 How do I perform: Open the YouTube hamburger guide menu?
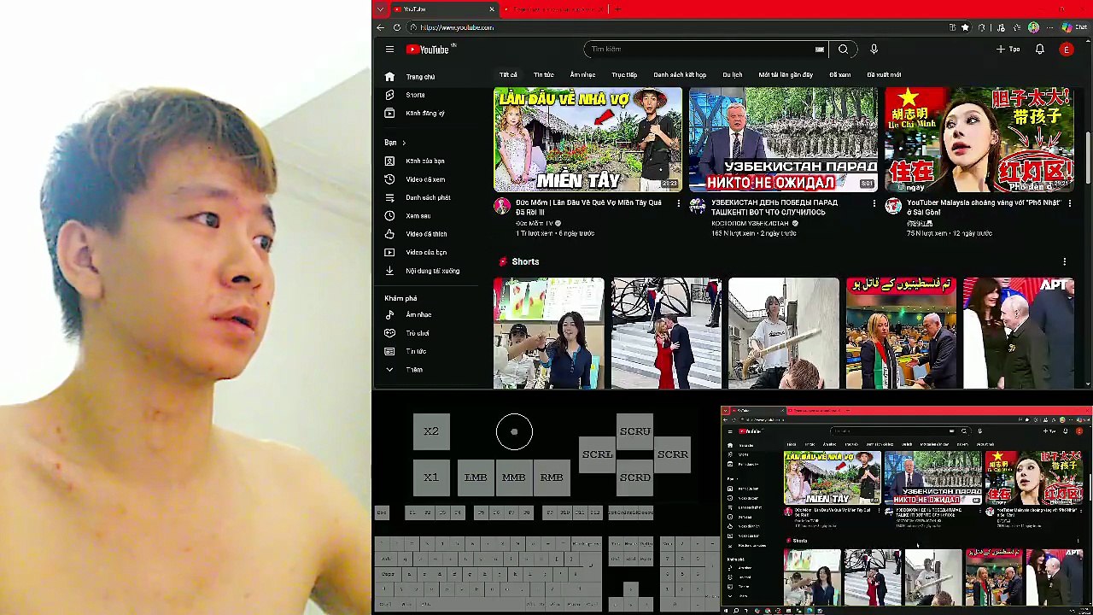(389, 50)
